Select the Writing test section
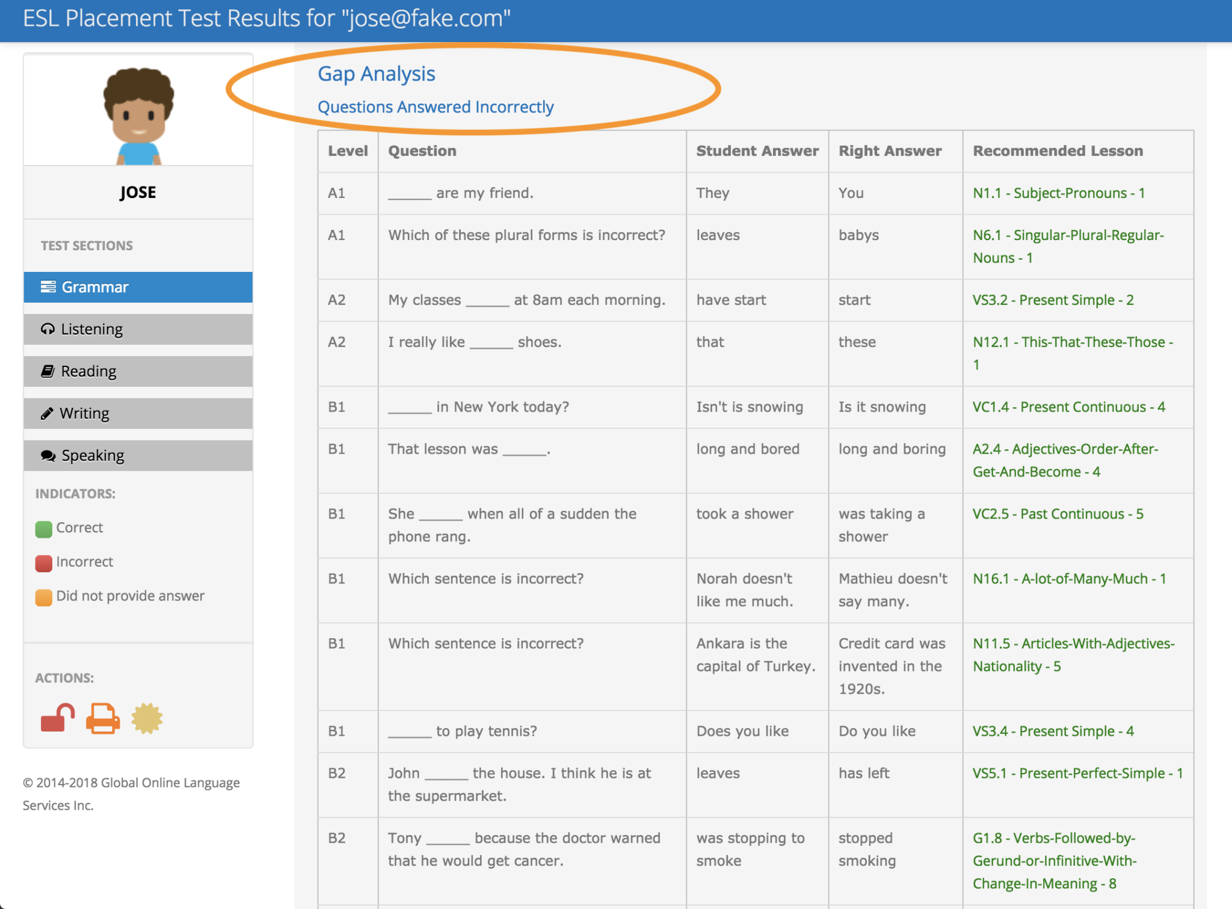The width and height of the screenshot is (1232, 909). click(138, 413)
